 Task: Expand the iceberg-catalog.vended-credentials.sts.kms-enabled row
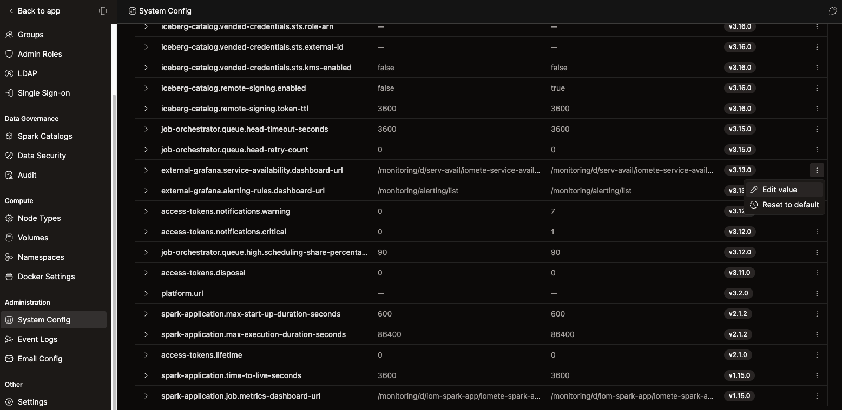[146, 68]
